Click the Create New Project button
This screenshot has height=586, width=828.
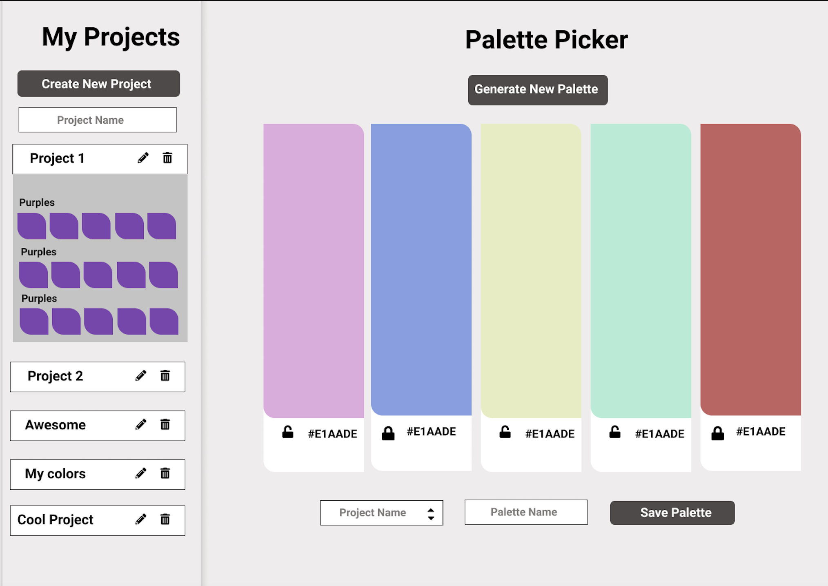[98, 84]
